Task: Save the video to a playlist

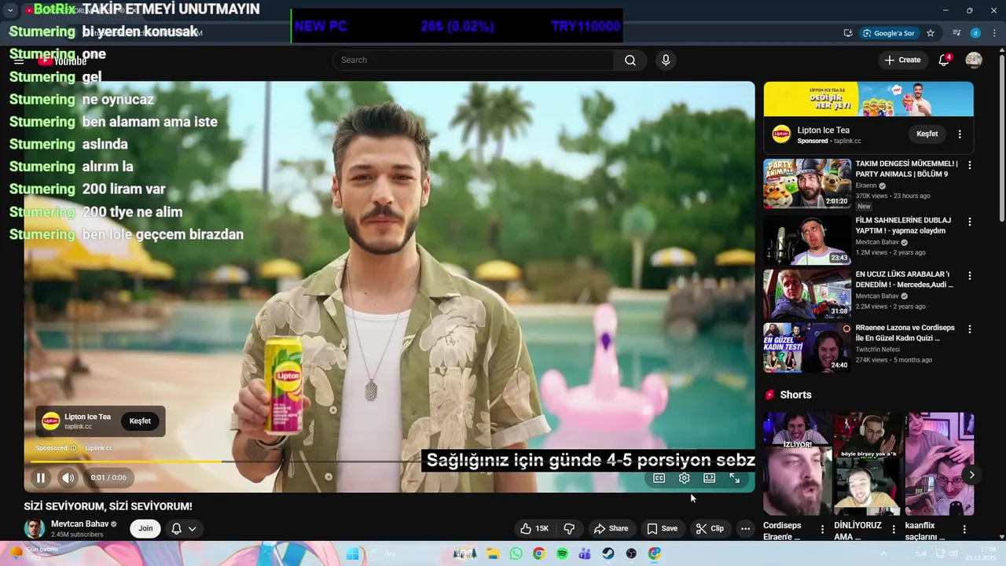Action: click(662, 528)
